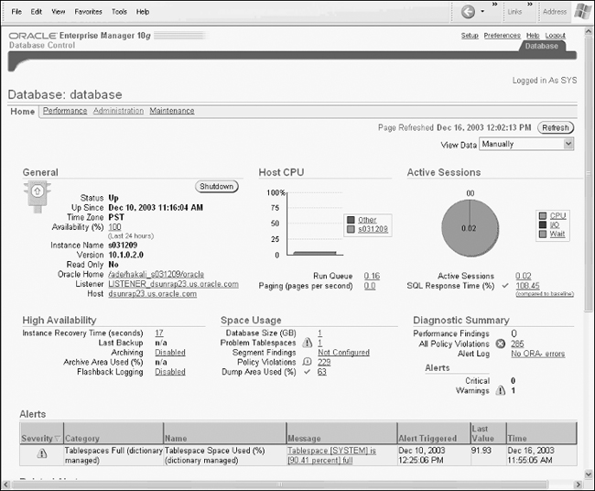Image resolution: width=595 pixels, height=491 pixels.
Task: Click the SQL Response Time 108.45 link
Action: coord(527,286)
